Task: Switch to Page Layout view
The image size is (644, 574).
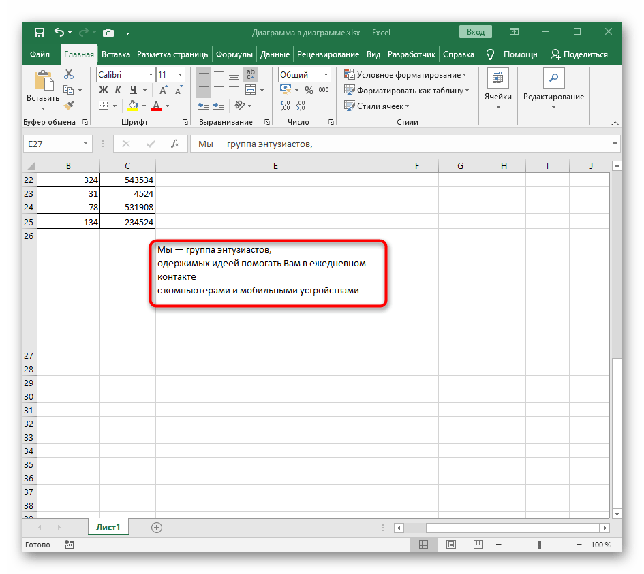Action: 451,545
